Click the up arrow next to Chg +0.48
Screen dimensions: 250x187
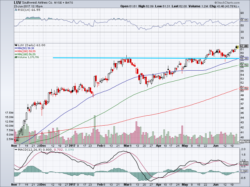(x=238, y=6)
